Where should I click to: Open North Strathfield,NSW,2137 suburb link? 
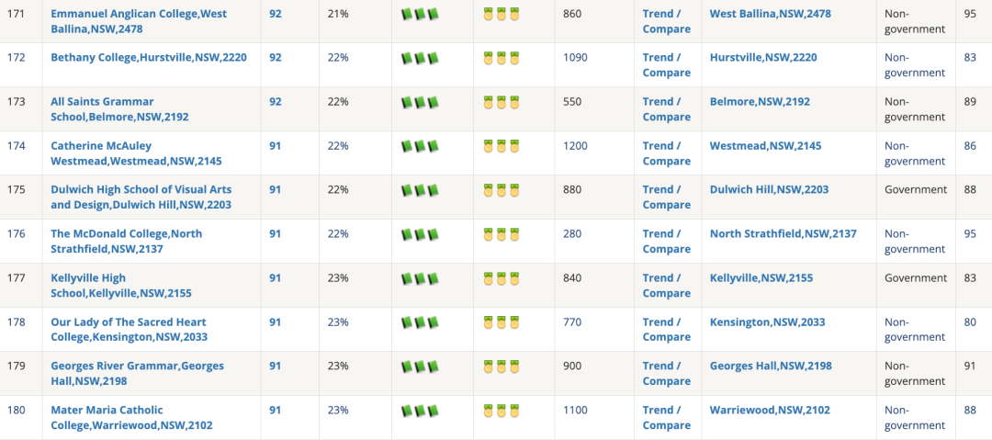coord(783,233)
